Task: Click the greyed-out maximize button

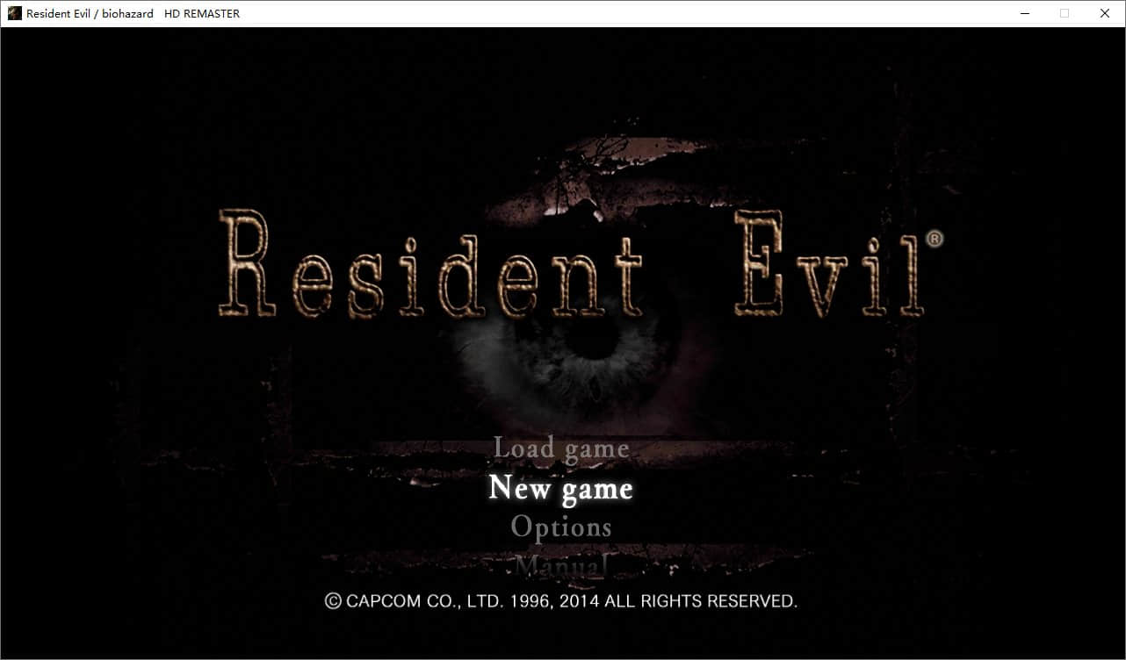Action: [1065, 13]
